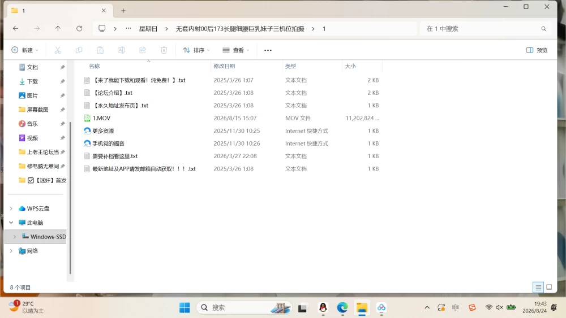Open the notification bell in tray

coord(554,307)
